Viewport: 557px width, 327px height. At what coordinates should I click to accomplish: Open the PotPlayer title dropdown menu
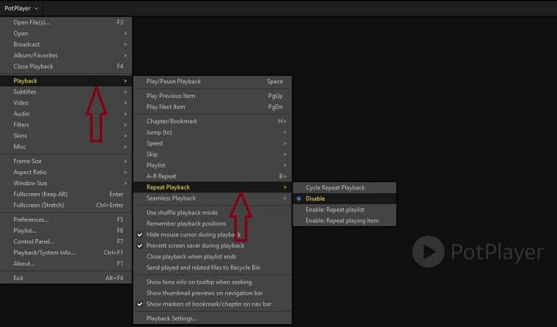click(x=21, y=8)
